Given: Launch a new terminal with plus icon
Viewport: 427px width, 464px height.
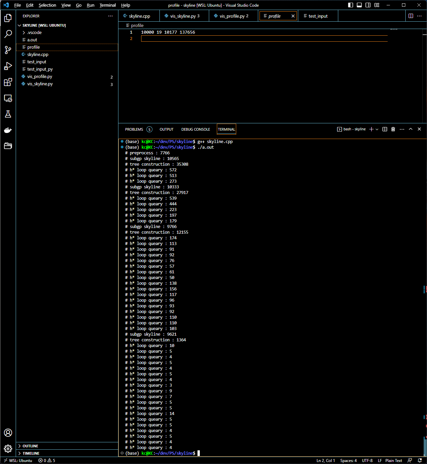Looking at the screenshot, I should (371, 129).
